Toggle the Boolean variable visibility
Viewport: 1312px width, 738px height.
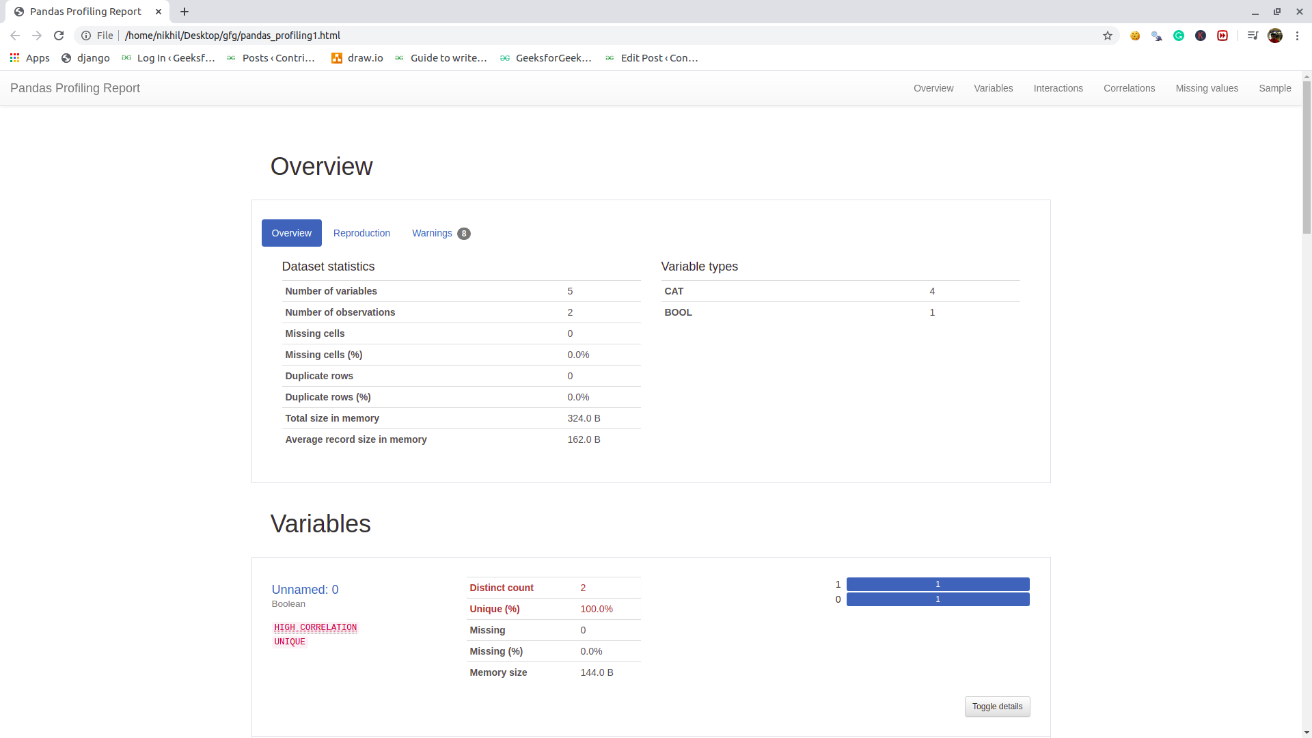pyautogui.click(x=996, y=706)
